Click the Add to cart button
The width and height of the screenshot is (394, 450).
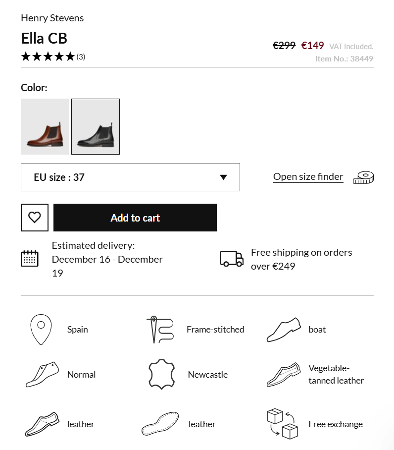point(135,218)
